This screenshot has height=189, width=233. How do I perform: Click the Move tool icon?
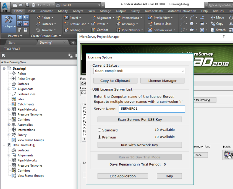click(213, 18)
